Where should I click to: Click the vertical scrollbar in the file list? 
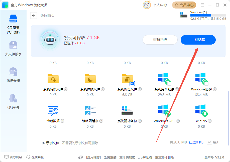pos(228,118)
